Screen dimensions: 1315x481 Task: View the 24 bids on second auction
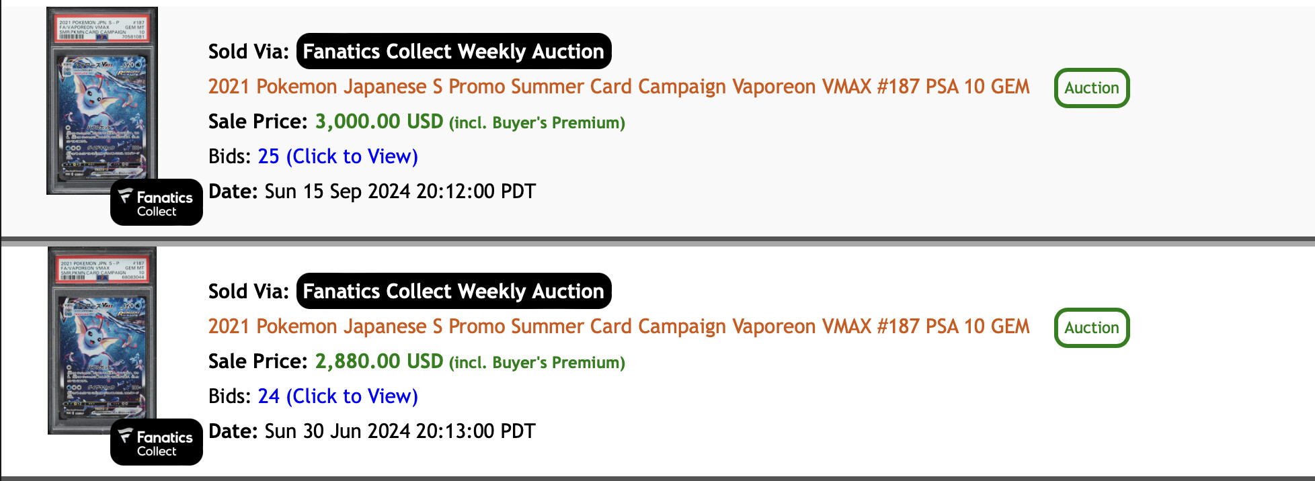pos(337,396)
